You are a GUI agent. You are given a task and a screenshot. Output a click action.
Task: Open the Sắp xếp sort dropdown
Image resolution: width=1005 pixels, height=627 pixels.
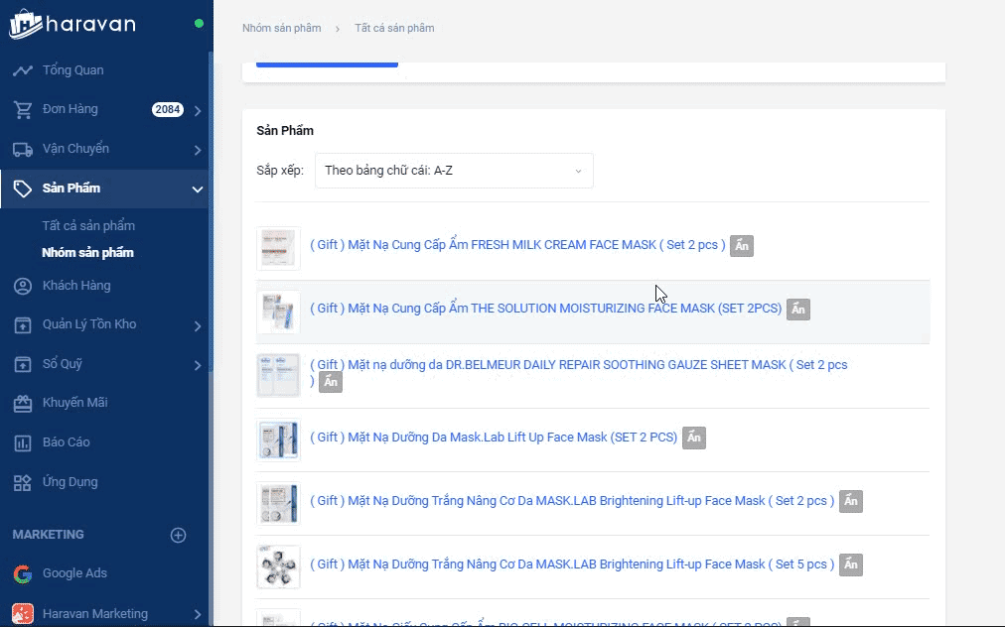pos(454,171)
